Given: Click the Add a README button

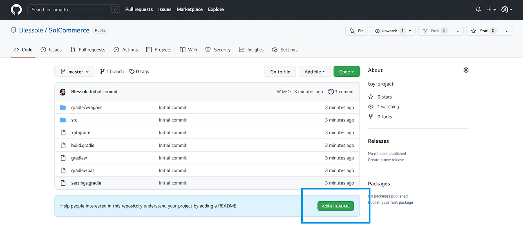Looking at the screenshot, I should tap(335, 206).
